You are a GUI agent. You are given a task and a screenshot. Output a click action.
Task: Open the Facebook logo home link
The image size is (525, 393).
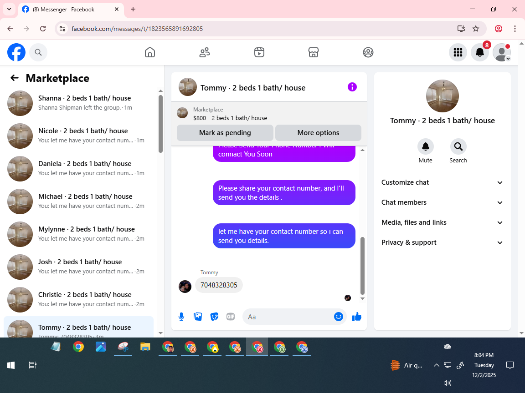[x=16, y=52]
